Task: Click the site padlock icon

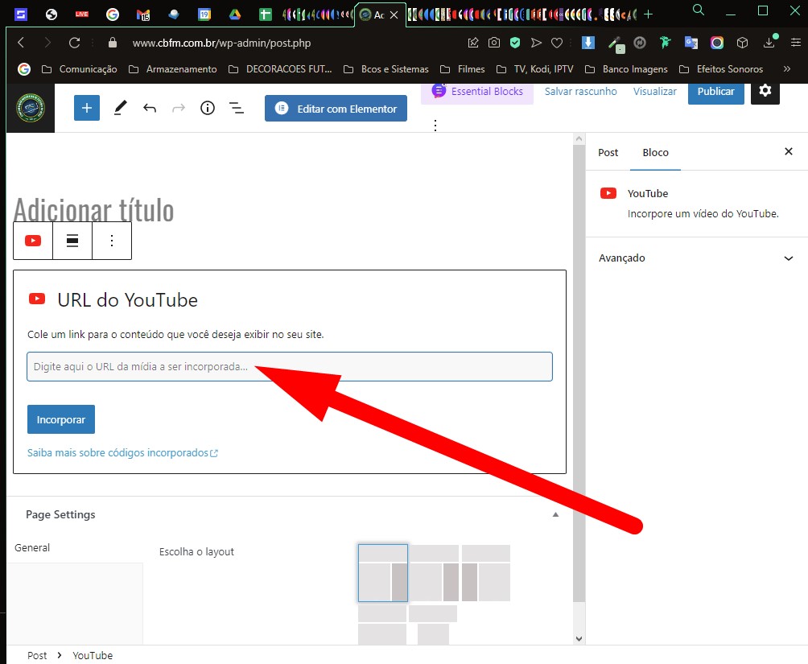Action: click(113, 43)
